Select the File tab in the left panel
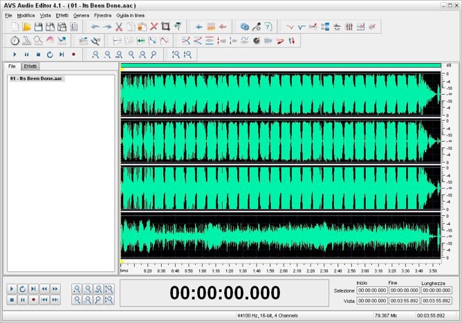This screenshot has height=323, width=462. (x=12, y=66)
